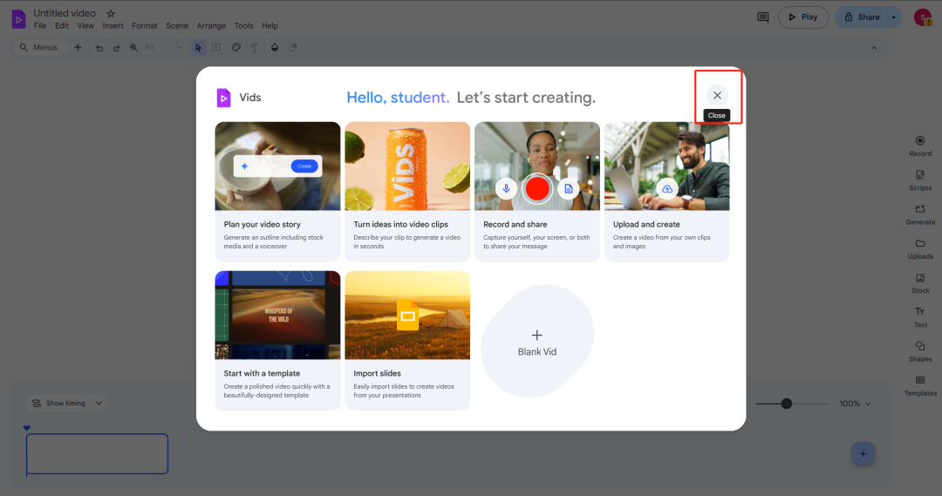Click the add new scene plus icon

pos(78,47)
